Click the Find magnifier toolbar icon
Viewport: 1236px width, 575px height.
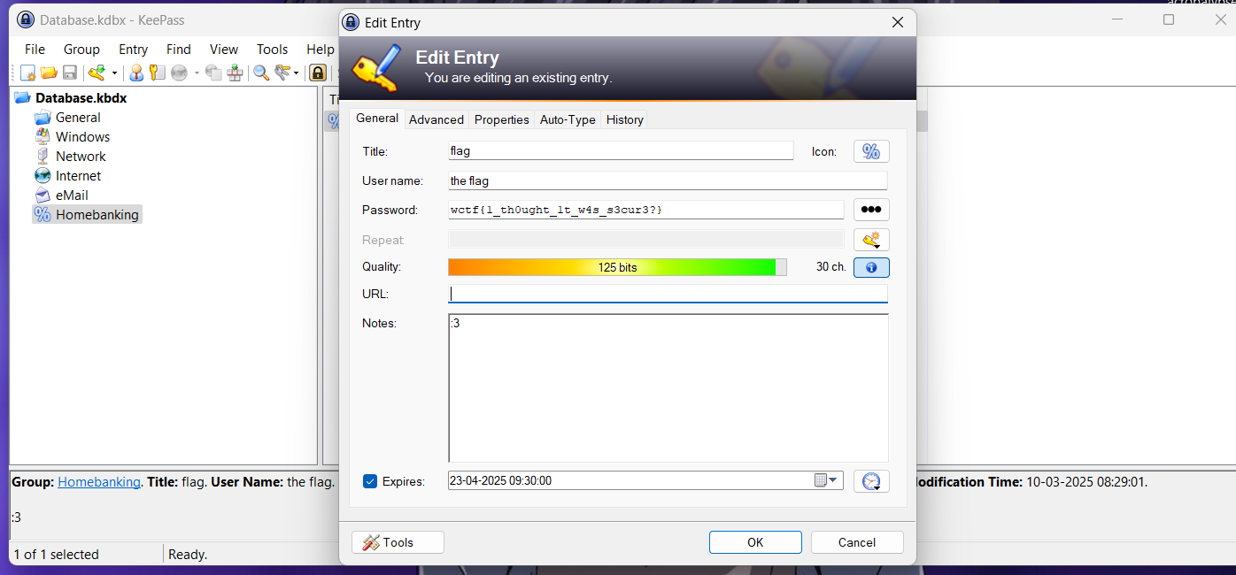(x=261, y=73)
